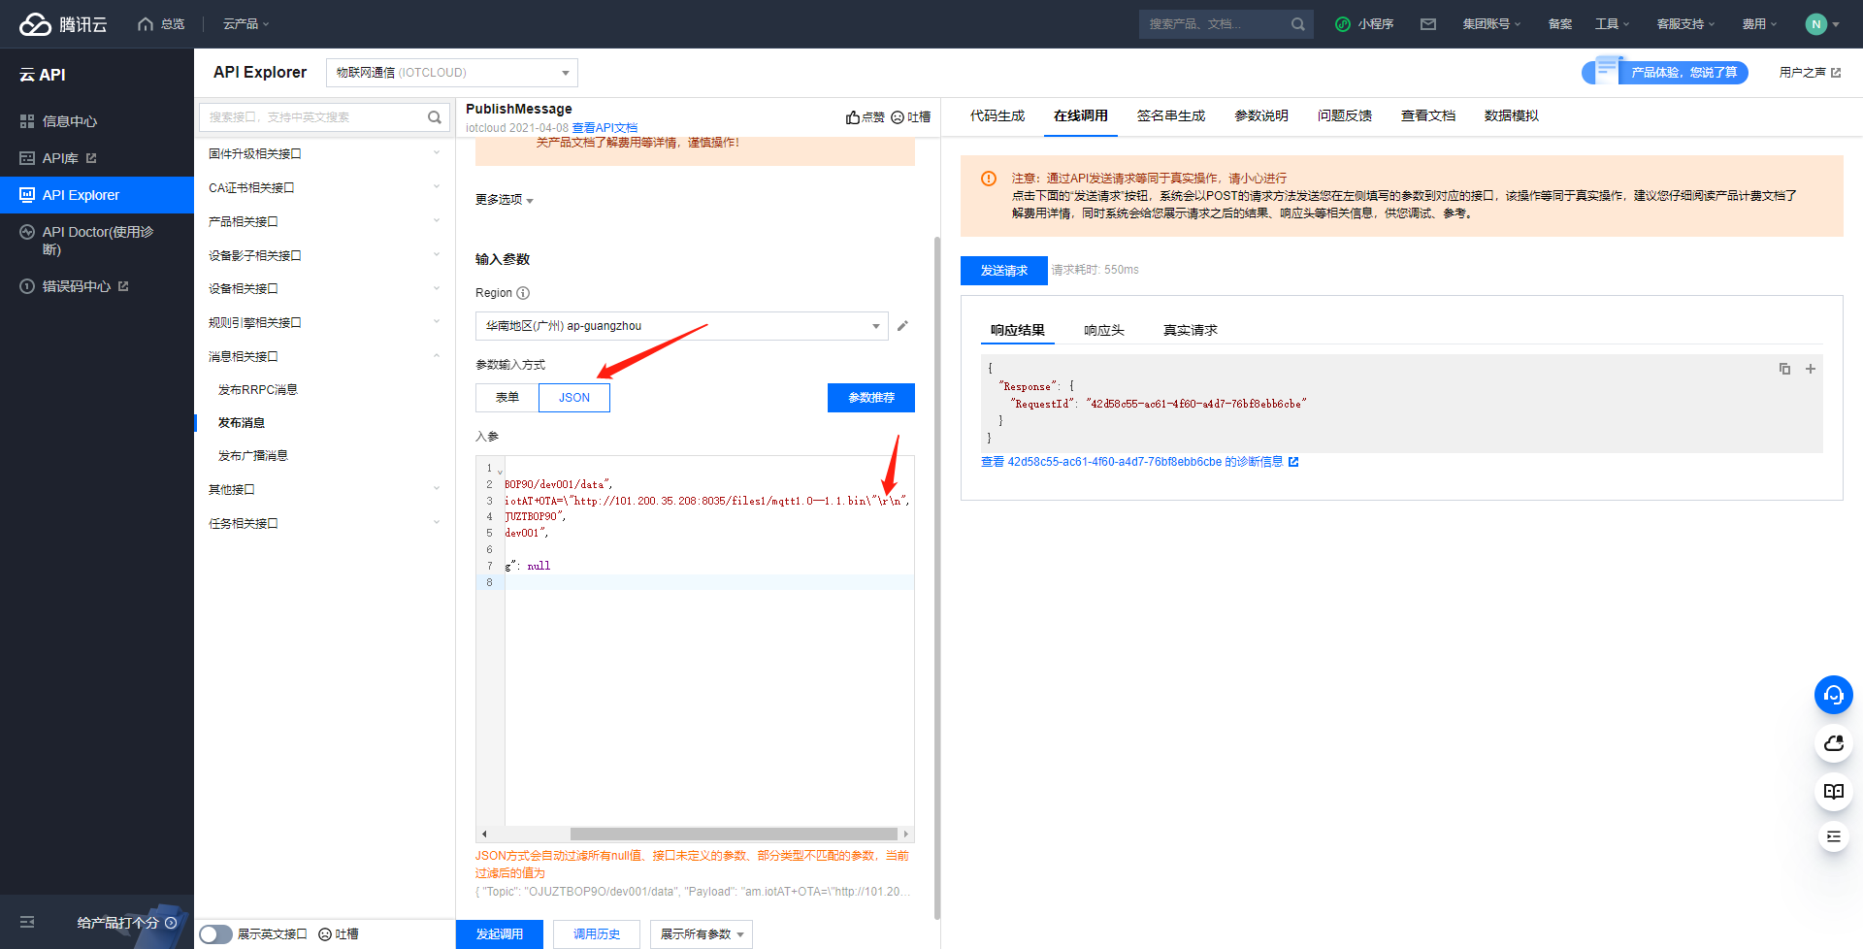Expand 固件升级相关接口 group
Screen dimensions: 1863x949
tap(325, 154)
